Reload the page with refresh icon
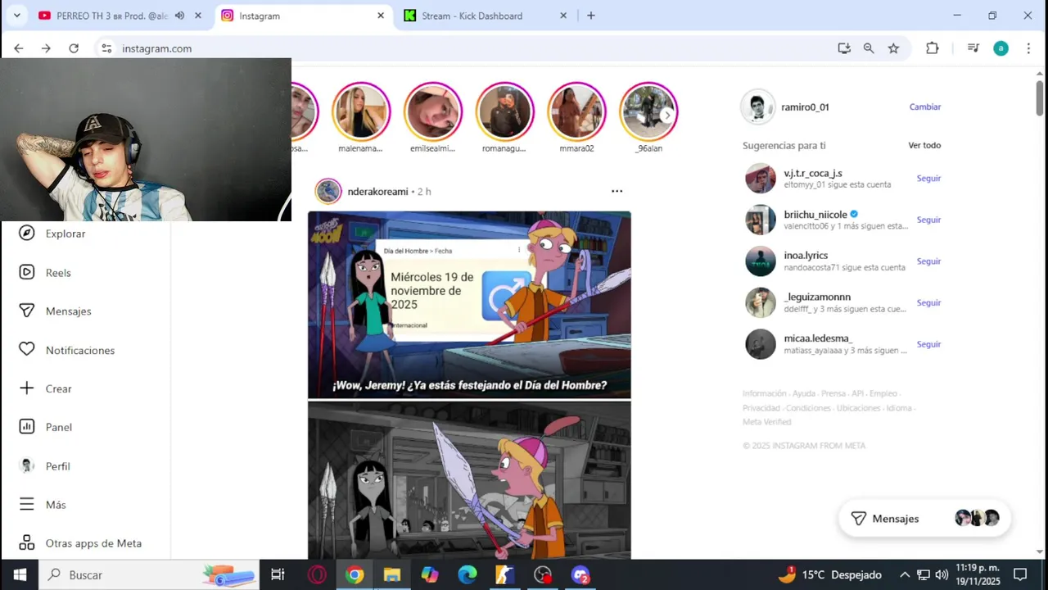The image size is (1048, 590). (74, 48)
